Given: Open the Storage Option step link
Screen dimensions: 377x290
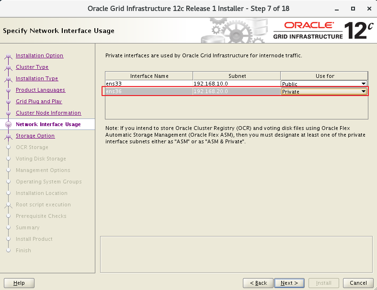Looking at the screenshot, I should 35,136.
